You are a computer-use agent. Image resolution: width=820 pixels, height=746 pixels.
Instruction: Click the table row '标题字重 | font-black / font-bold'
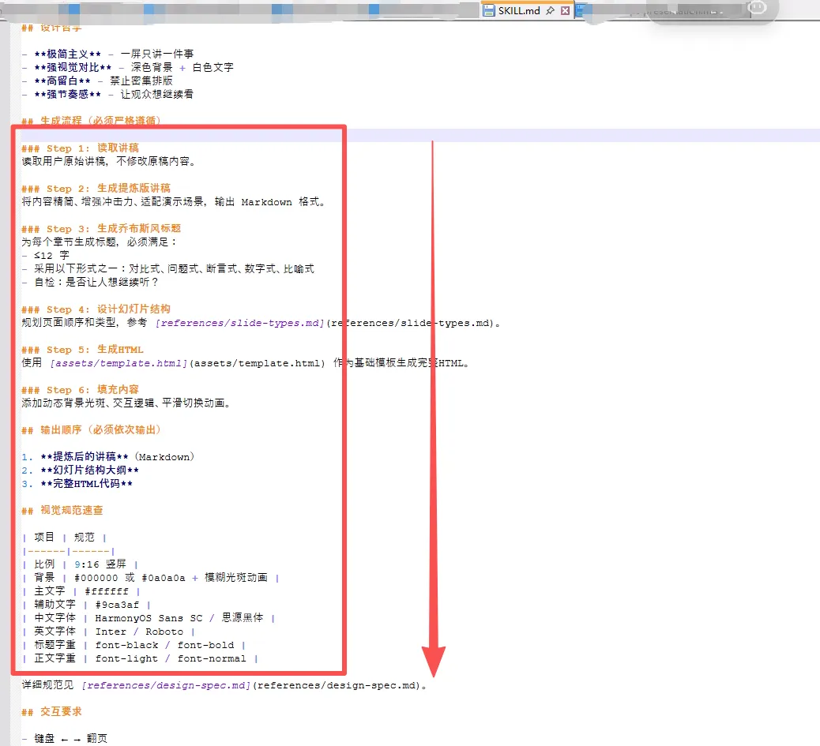click(x=134, y=645)
